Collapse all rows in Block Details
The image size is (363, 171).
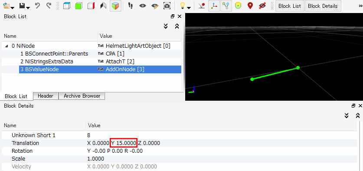pyautogui.click(x=358, y=115)
